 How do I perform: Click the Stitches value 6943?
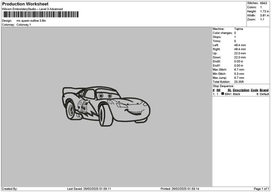[263, 3]
